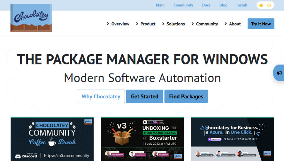Screen dimensions: 284x161
Task: Open the announcements megaphone icon
Action: pos(279,73)
